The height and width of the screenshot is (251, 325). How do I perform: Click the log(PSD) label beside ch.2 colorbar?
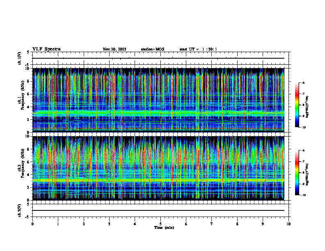point(307,175)
